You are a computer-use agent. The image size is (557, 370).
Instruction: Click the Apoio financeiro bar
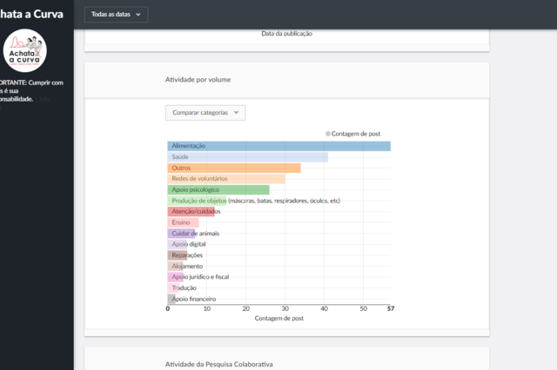(171, 299)
